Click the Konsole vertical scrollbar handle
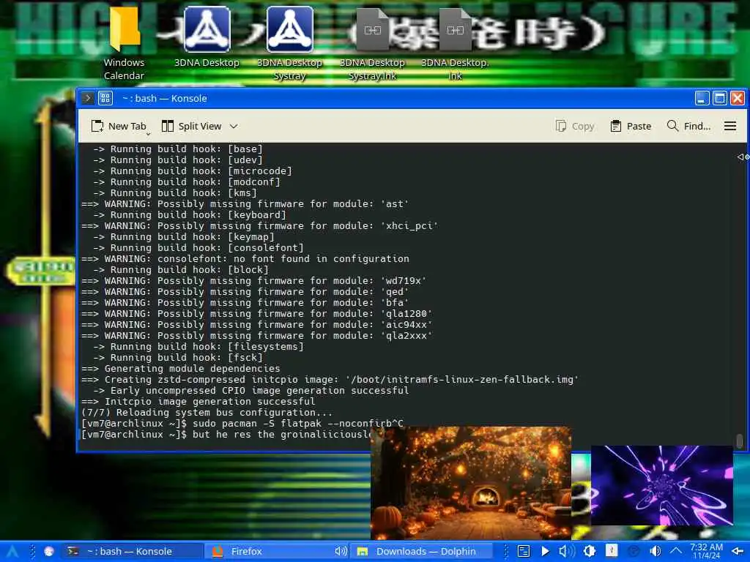 click(x=740, y=441)
